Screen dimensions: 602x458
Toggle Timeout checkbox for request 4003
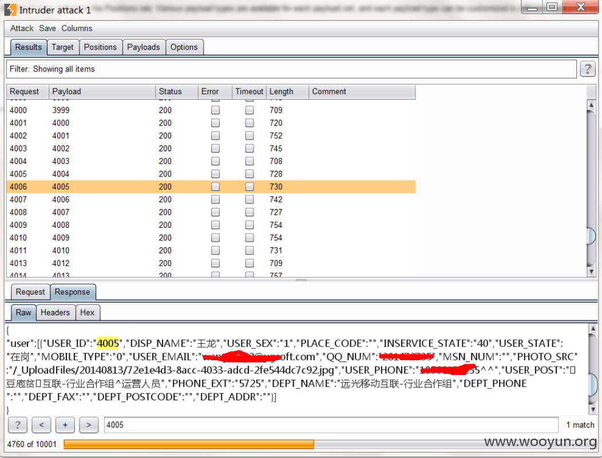tap(249, 148)
